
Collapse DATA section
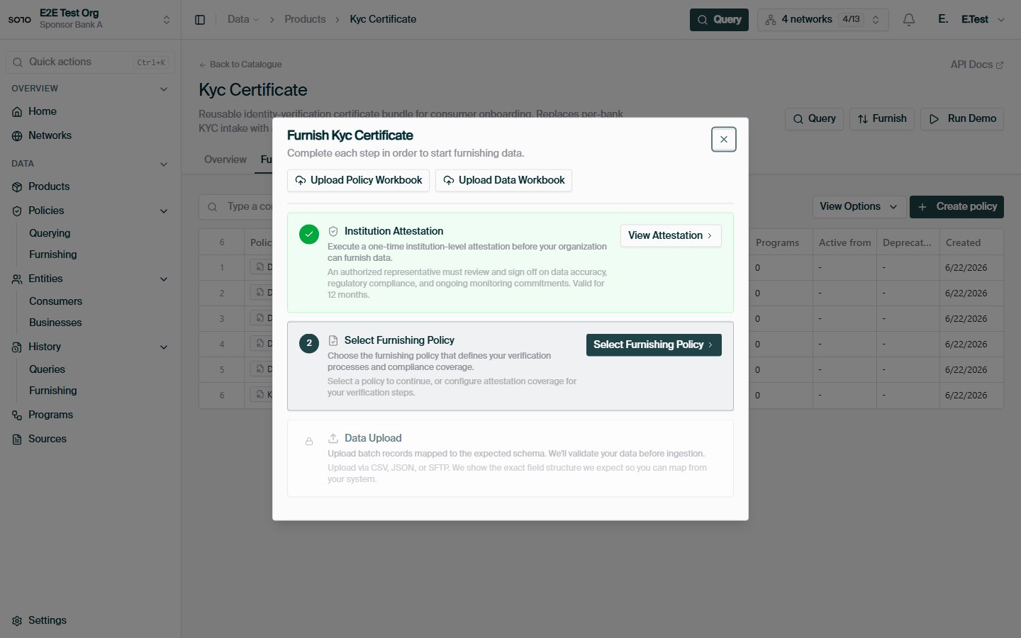(164, 164)
